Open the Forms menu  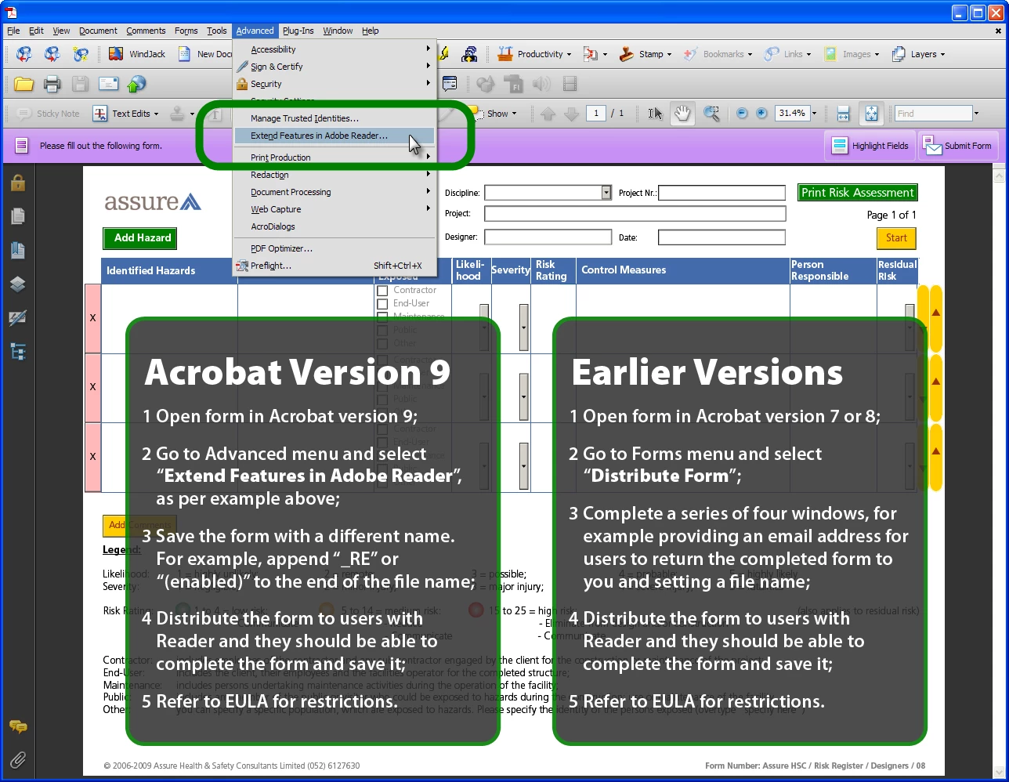pos(186,31)
